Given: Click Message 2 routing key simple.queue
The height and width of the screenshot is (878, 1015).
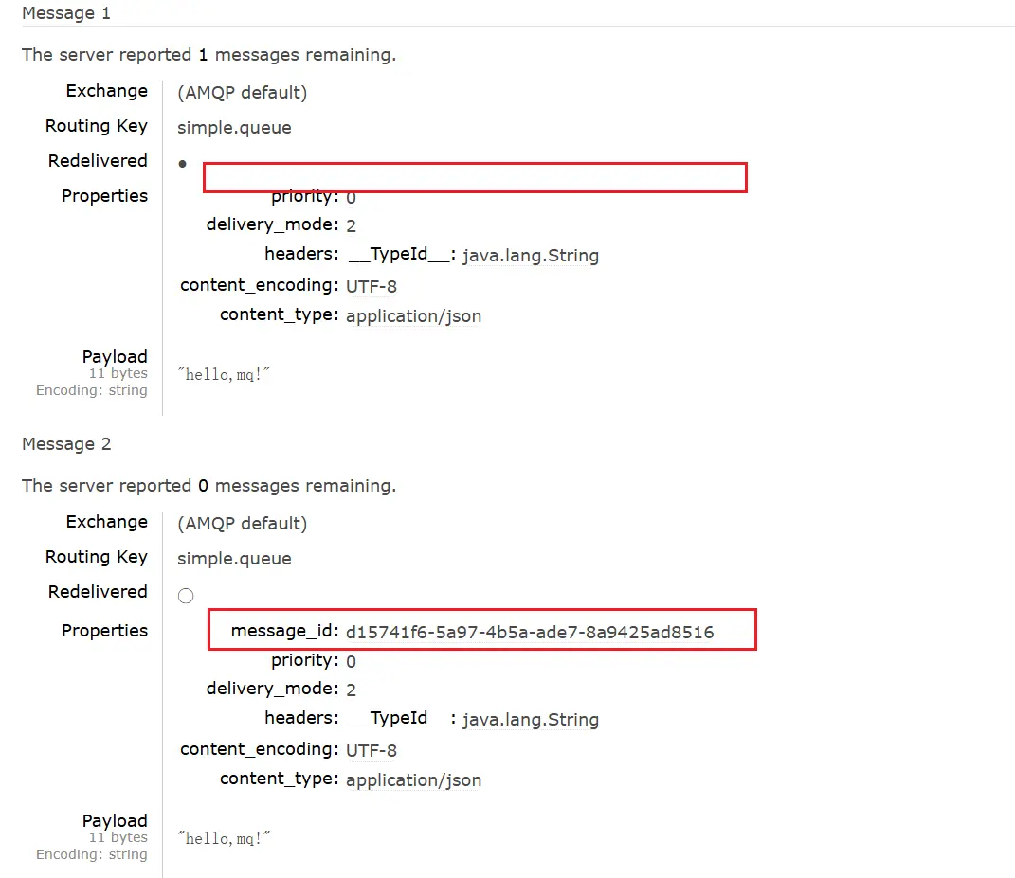Looking at the screenshot, I should click(234, 559).
